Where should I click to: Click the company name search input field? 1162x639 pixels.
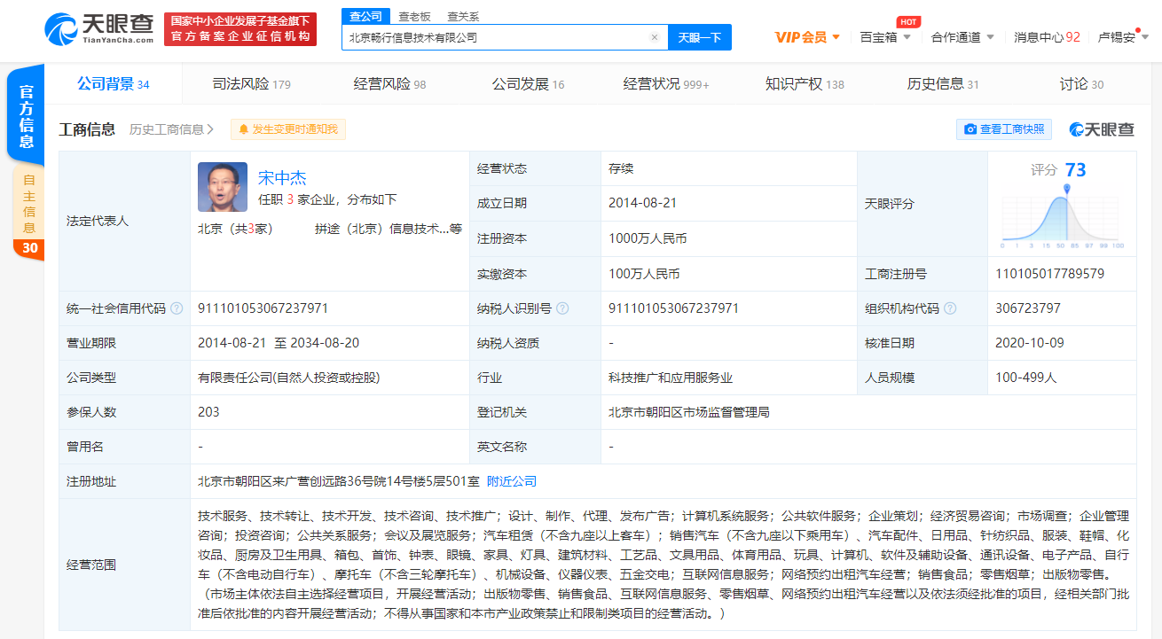coord(497,37)
